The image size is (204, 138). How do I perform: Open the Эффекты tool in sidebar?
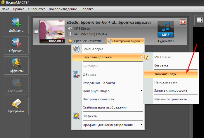[16, 66]
